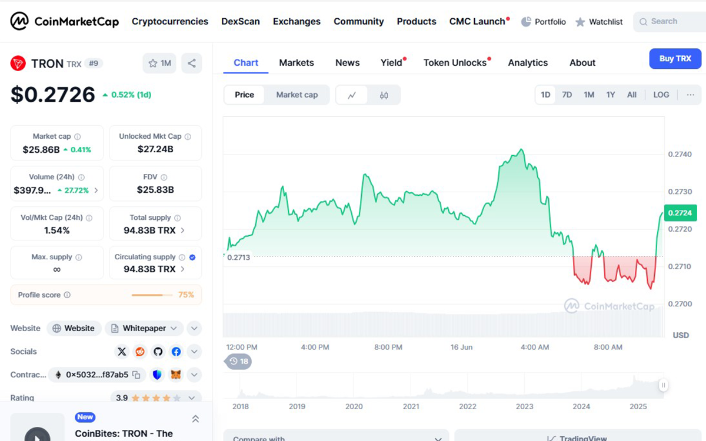Expand more contracts chevron
This screenshot has width=706, height=441.
(x=194, y=375)
